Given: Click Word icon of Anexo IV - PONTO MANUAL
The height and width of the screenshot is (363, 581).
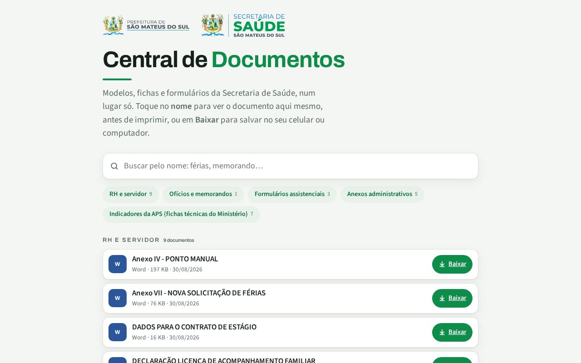Looking at the screenshot, I should point(118,264).
